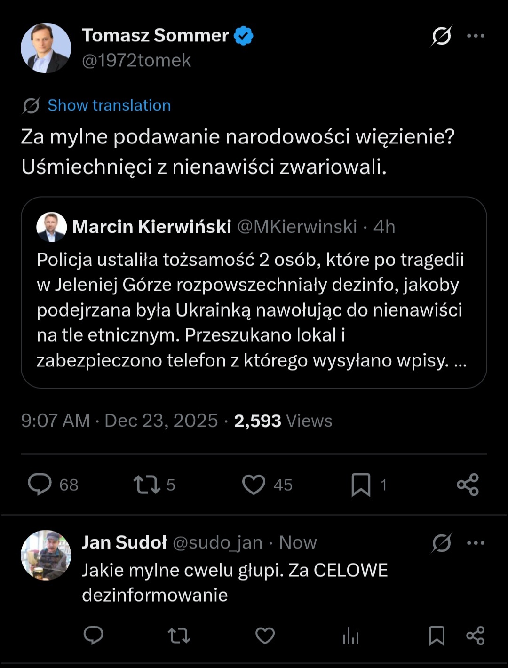Repost the main post with 5 reposts
Image resolution: width=508 pixels, height=668 pixels.
coord(147,485)
